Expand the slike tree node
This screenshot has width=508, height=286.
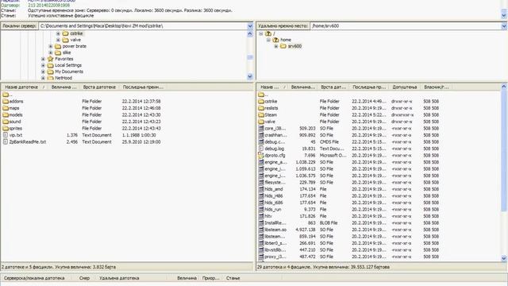click(51, 52)
